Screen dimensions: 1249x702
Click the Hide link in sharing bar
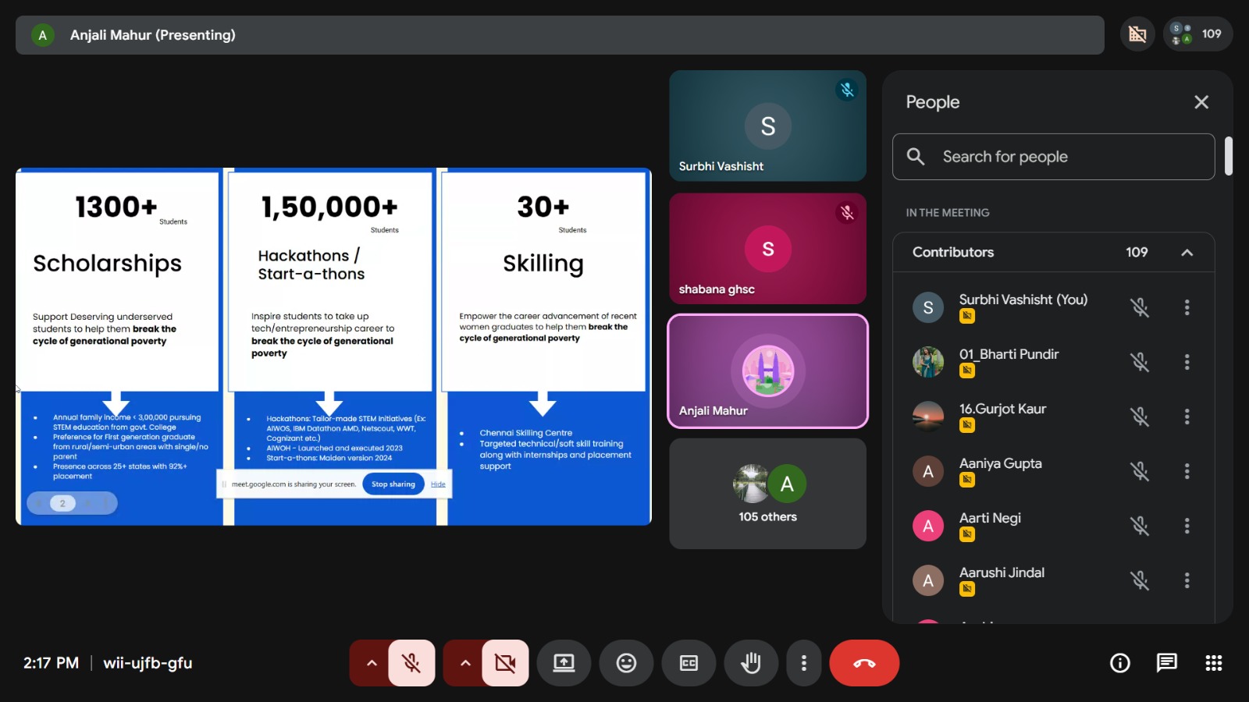pyautogui.click(x=438, y=484)
